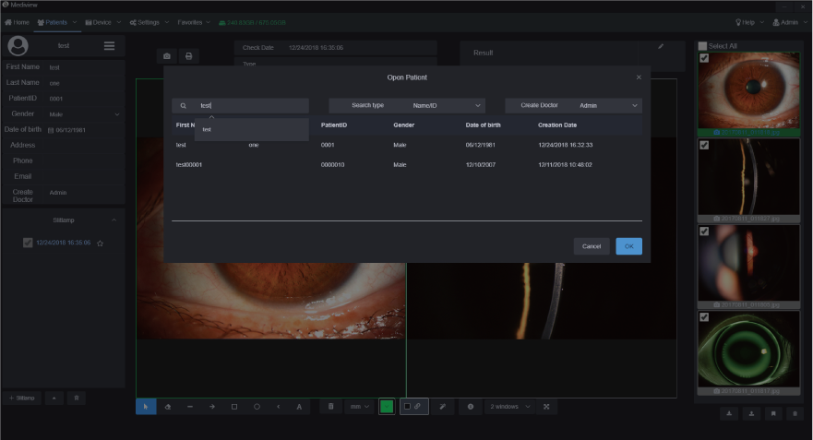Screen dimensions: 813x440
Task: Click the green annotation color swatch
Action: (387, 407)
